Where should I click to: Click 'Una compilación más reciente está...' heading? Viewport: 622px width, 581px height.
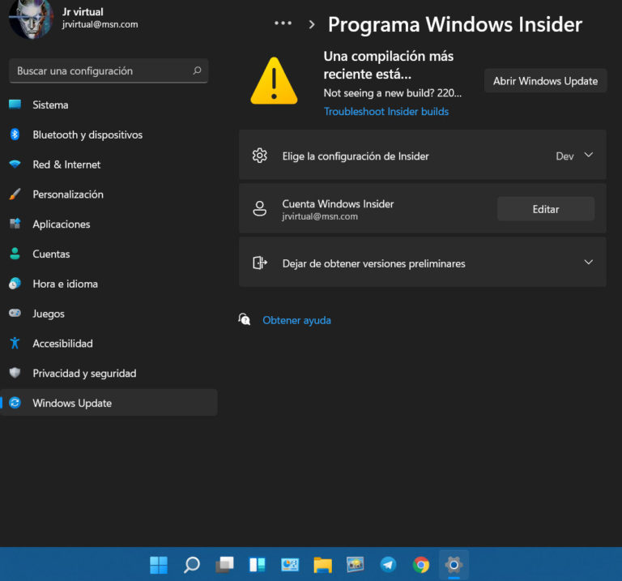[x=389, y=65]
